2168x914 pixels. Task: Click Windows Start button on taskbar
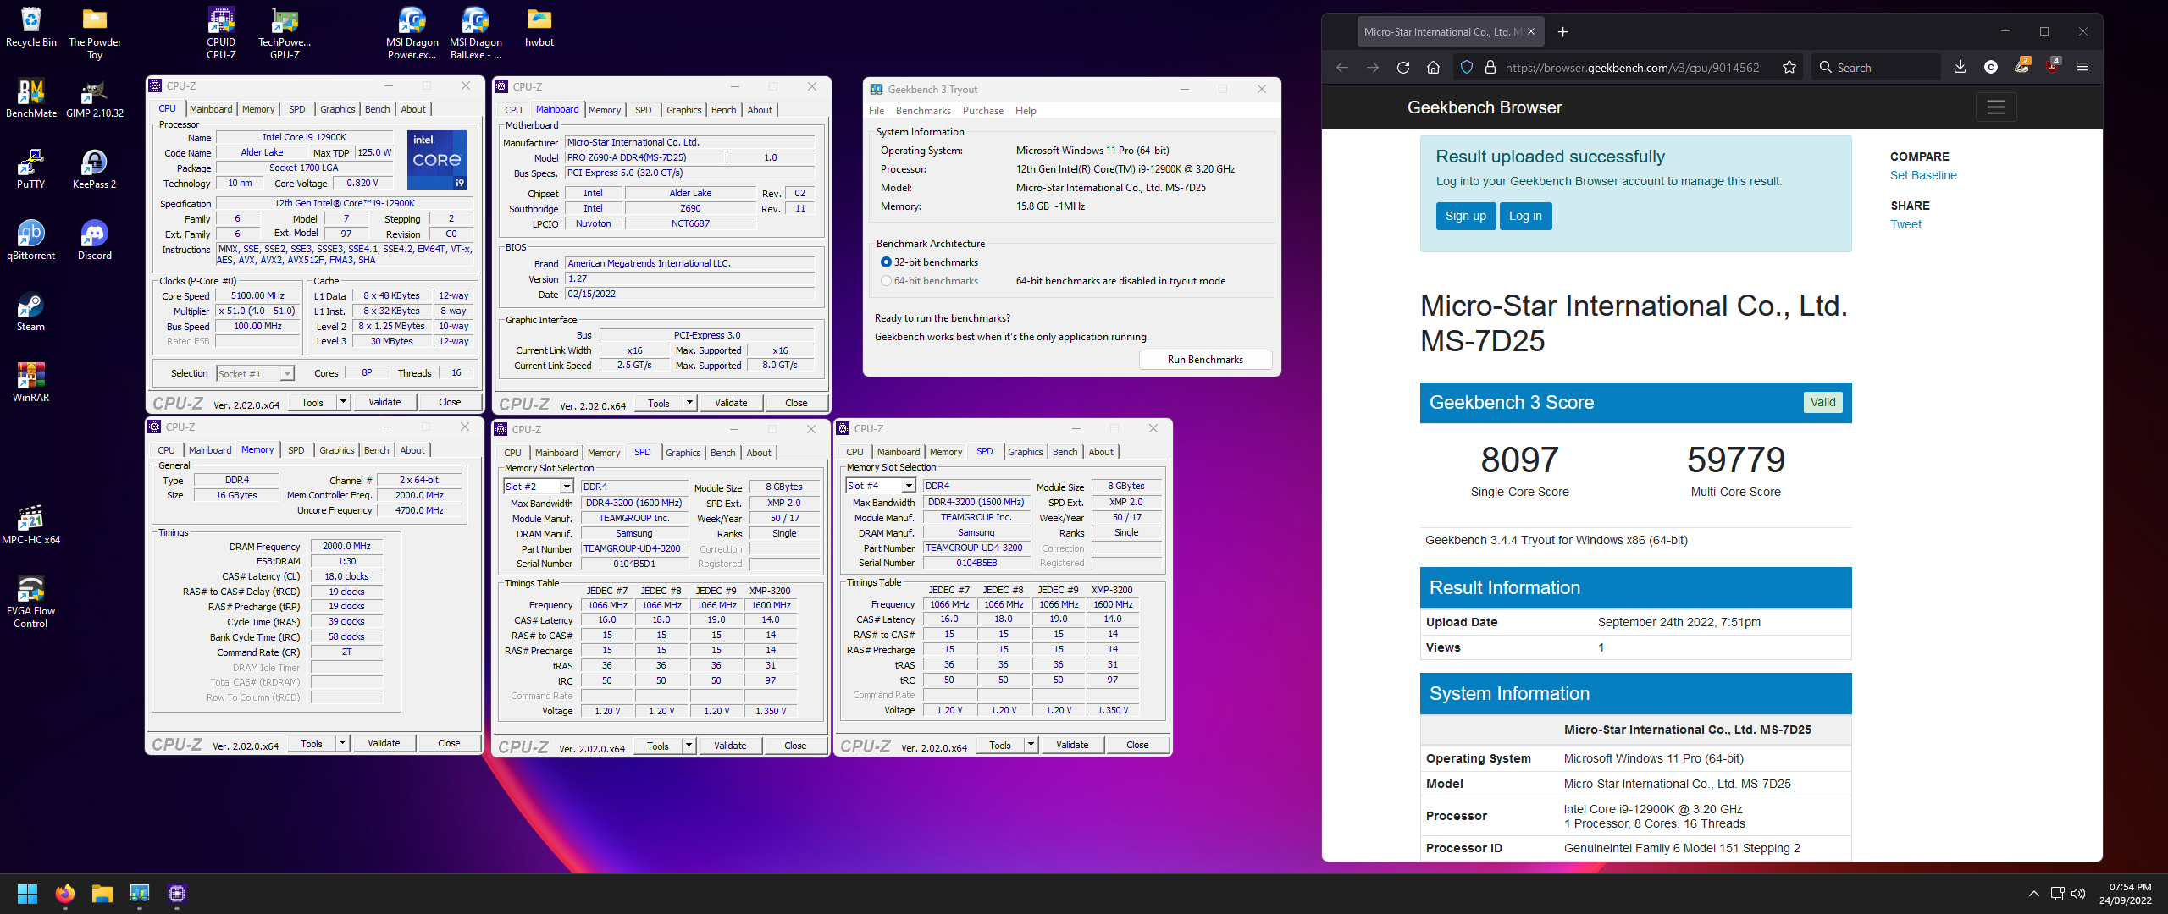pyautogui.click(x=27, y=894)
